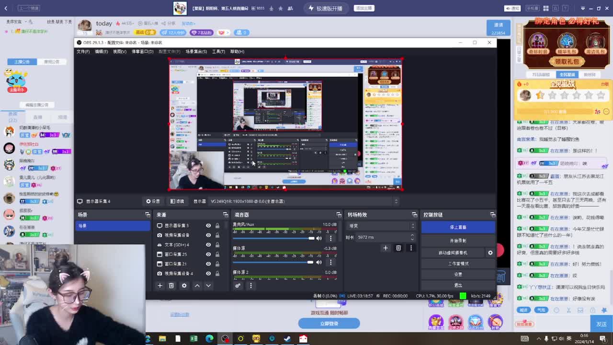Viewport: 613px width, 345px height.
Task: Click 开始录制 start recording button
Action: pos(458,241)
